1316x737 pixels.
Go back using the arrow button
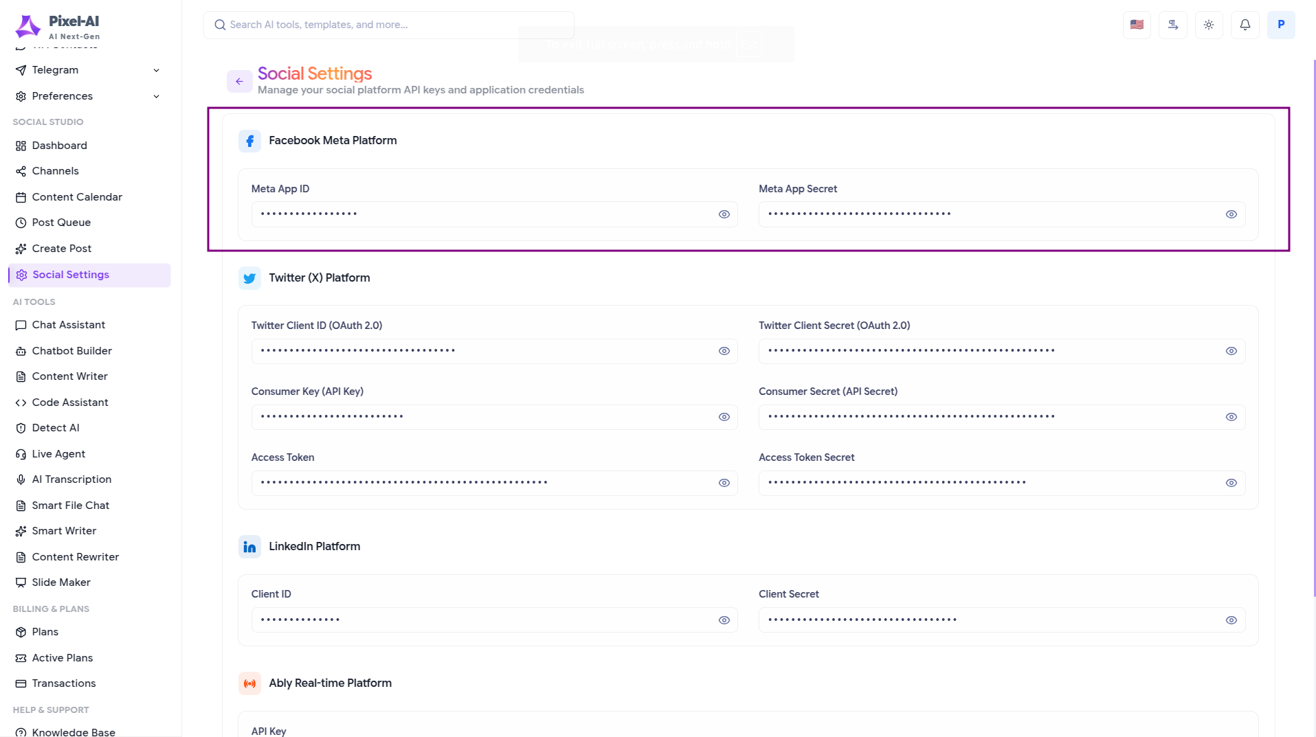tap(239, 81)
